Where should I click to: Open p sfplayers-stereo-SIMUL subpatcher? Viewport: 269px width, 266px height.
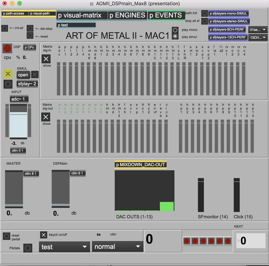pos(229,21)
